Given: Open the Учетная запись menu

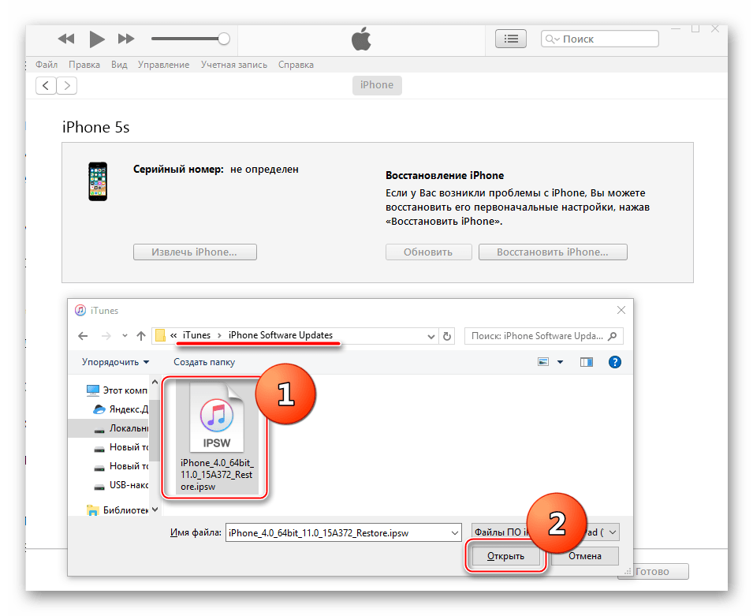Looking at the screenshot, I should pyautogui.click(x=233, y=65).
